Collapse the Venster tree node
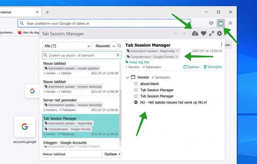 click(128, 77)
